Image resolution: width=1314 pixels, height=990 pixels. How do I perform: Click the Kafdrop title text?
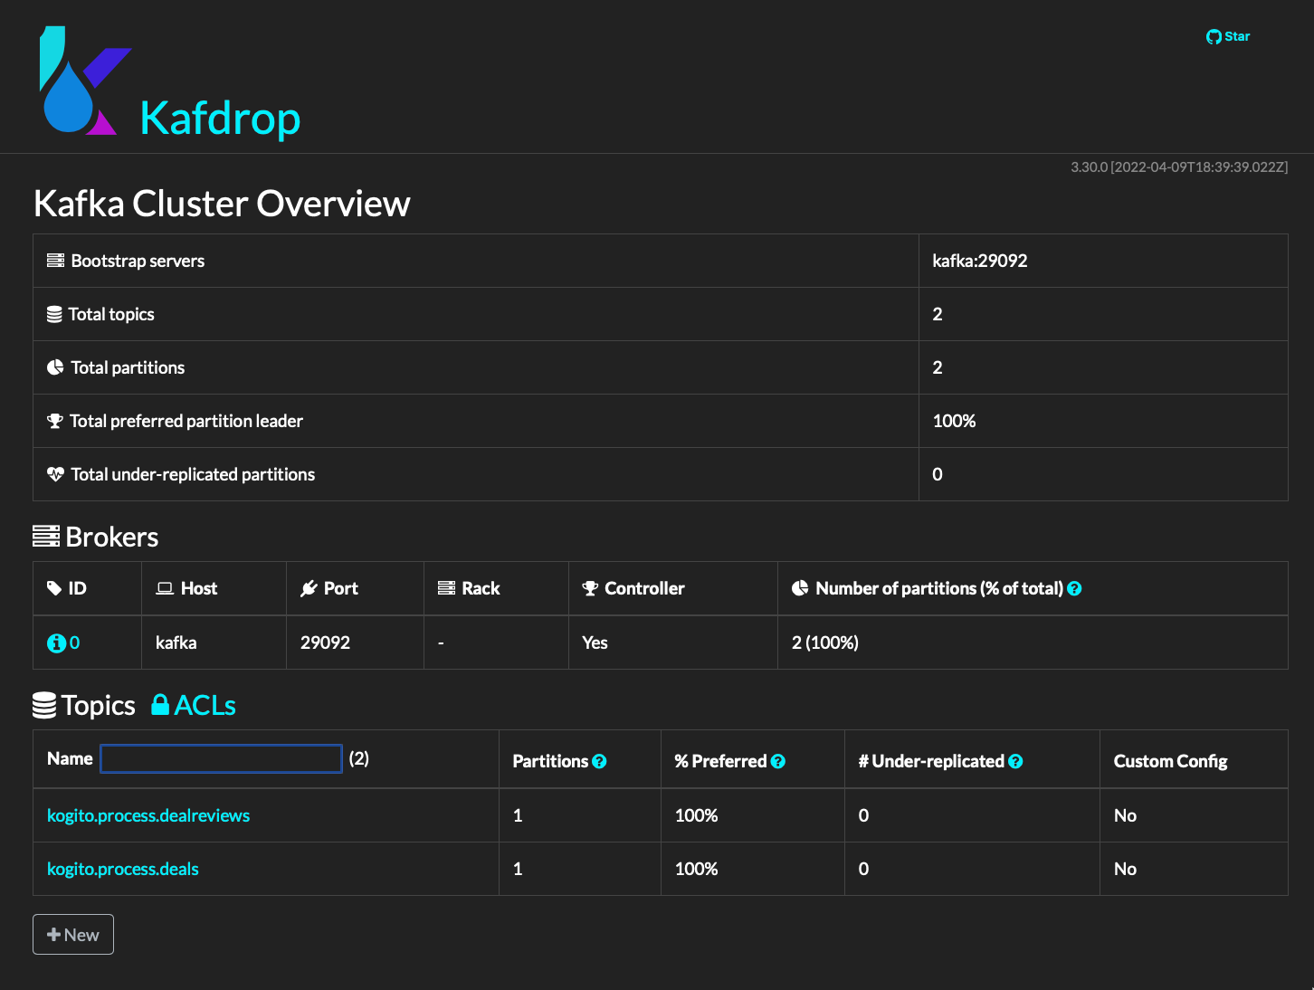pyautogui.click(x=220, y=119)
